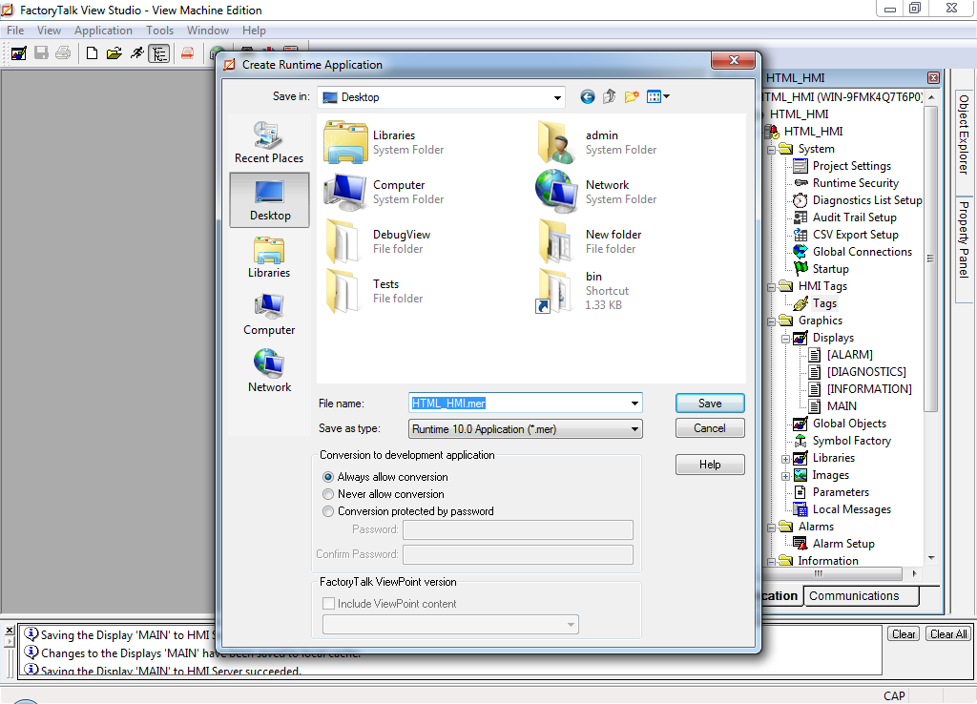The image size is (977, 704).
Task: Collapse the Displays node
Action: coord(786,339)
